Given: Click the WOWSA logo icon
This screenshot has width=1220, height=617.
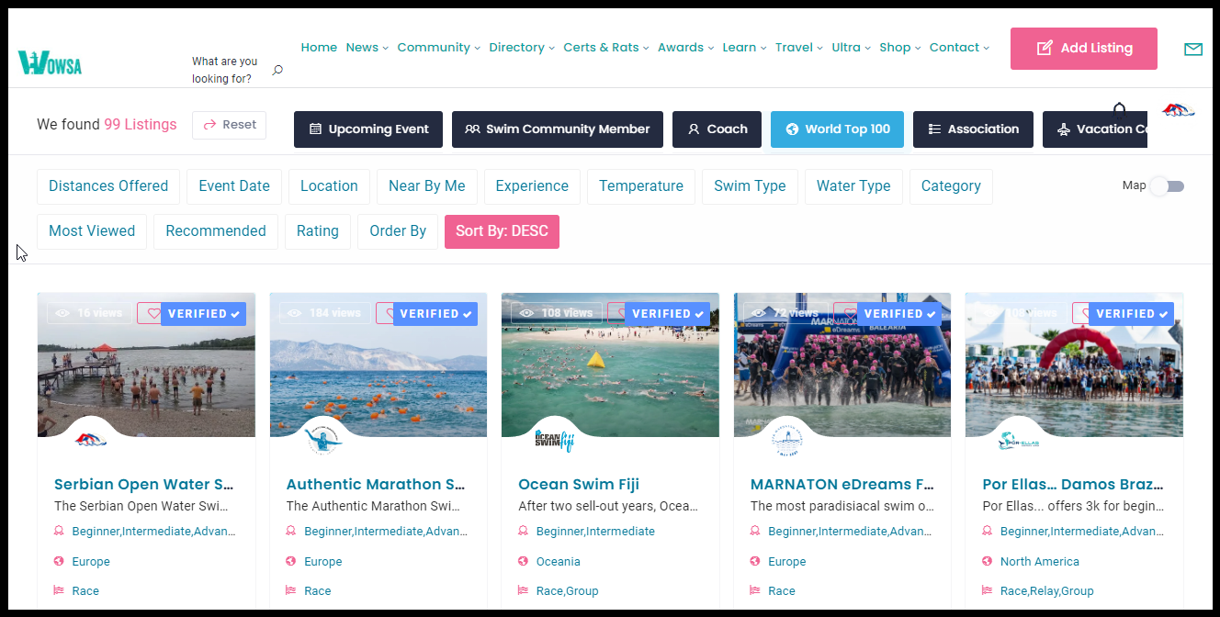Looking at the screenshot, I should tap(51, 62).
